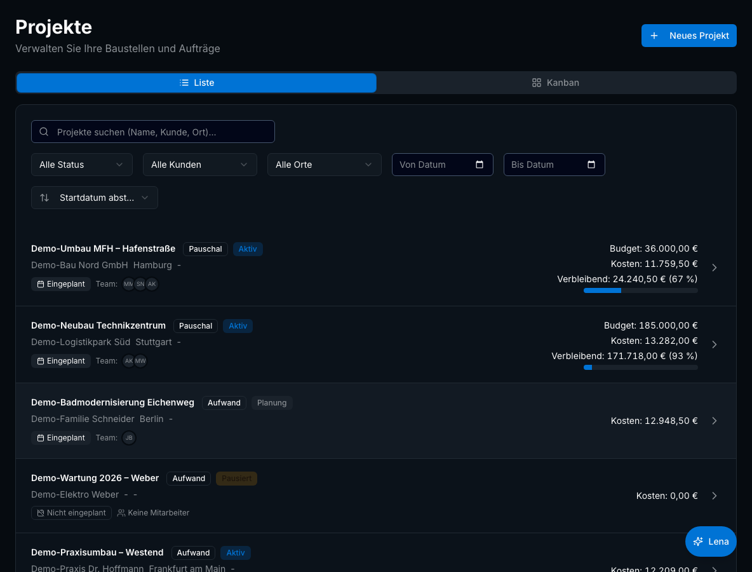Screen dimensions: 752x572
Task: Create a project with Neues Projekt button
Action: point(688,36)
